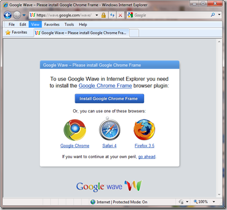Screen dimensions: 227x210
Task: Click the red Stop loading icon
Action: [120, 15]
